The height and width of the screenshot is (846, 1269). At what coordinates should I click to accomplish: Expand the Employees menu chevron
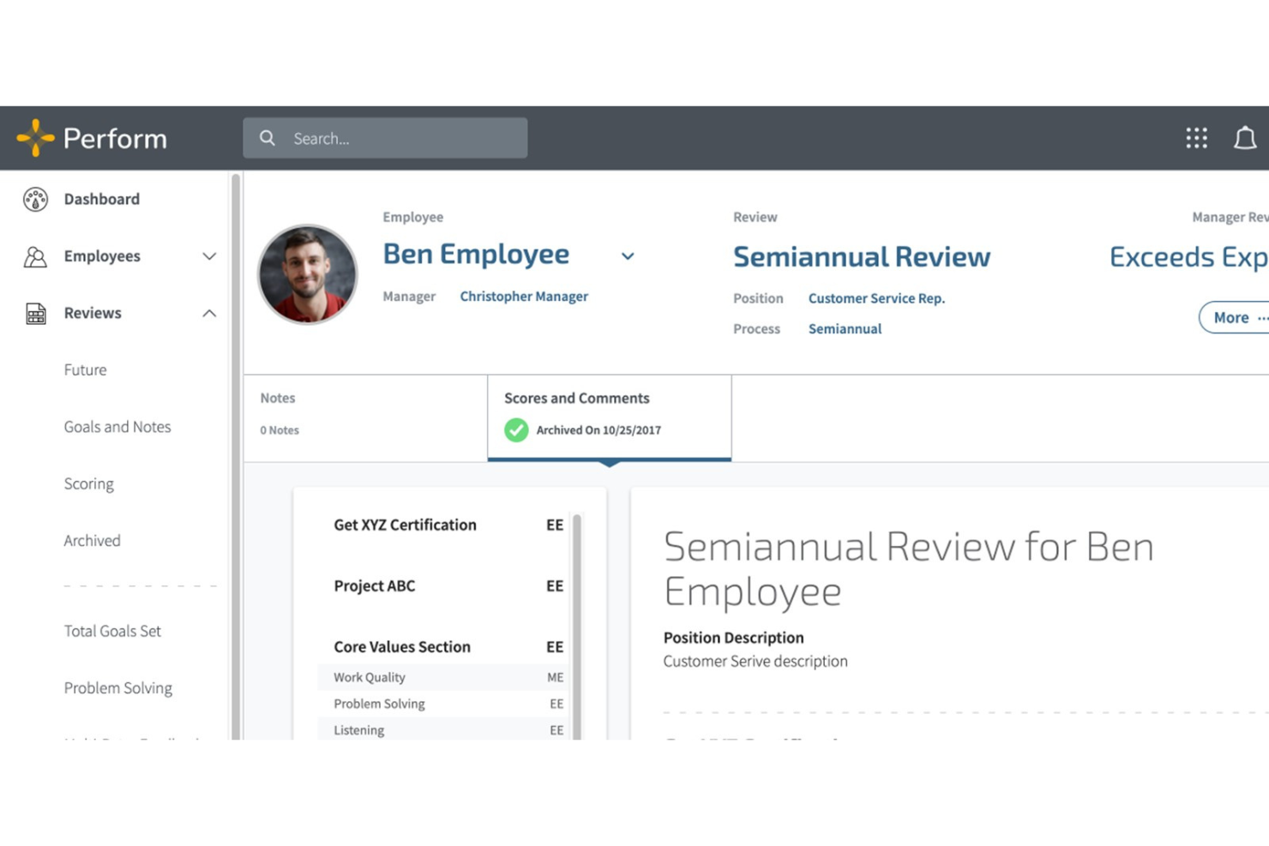coord(209,256)
